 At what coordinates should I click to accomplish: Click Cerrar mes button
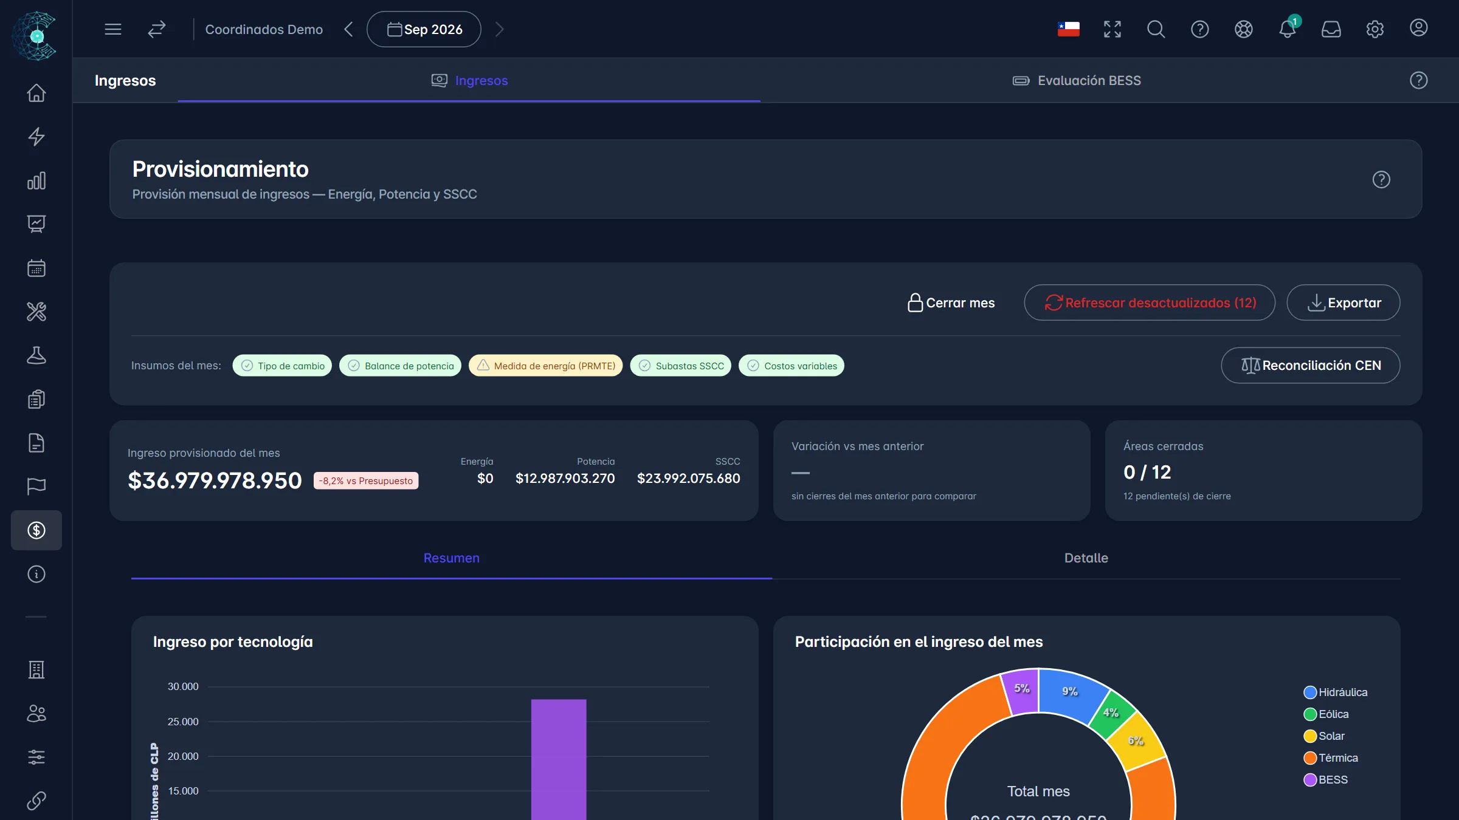point(951,302)
